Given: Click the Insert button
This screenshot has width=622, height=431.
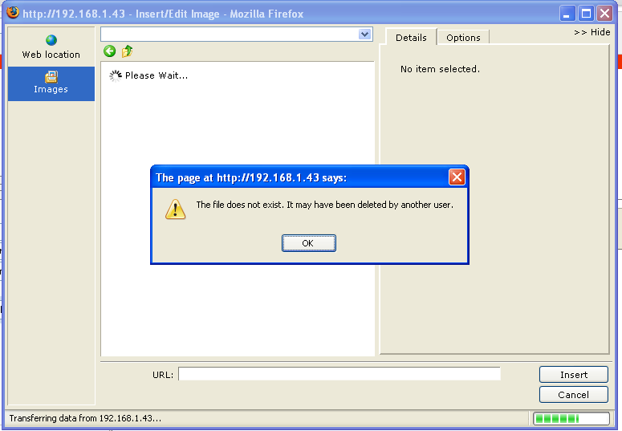Looking at the screenshot, I should (574, 375).
